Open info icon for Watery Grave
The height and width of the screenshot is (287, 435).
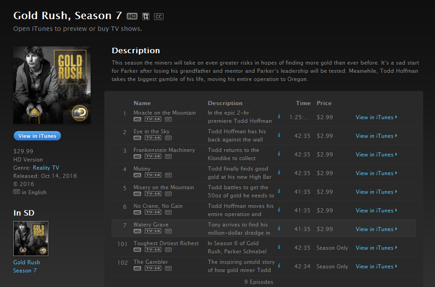coord(279,228)
